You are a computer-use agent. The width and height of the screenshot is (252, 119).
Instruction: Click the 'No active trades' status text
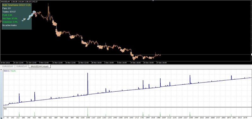(x=9, y=25)
